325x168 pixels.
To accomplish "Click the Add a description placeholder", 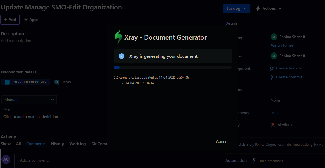I will pyautogui.click(x=17, y=41).
